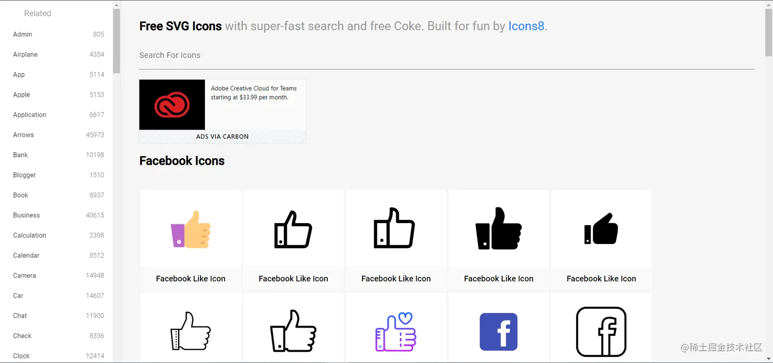Image resolution: width=773 pixels, height=363 pixels.
Task: Click the sidebar scroll-up arrow
Action: click(x=117, y=5)
